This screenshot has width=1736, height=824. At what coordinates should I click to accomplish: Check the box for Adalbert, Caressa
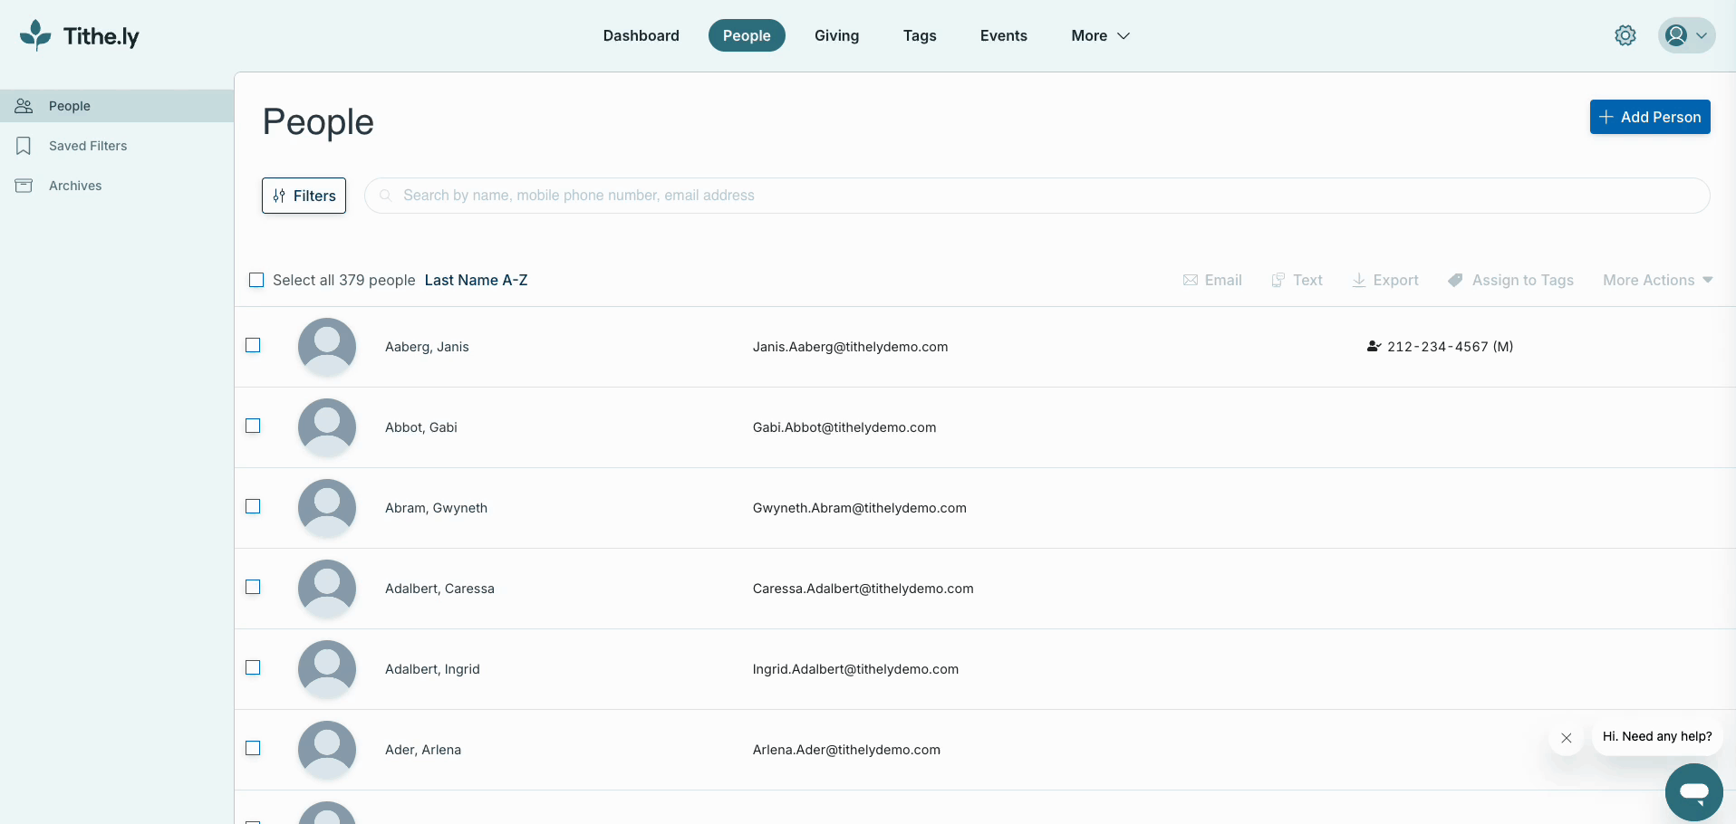253,587
